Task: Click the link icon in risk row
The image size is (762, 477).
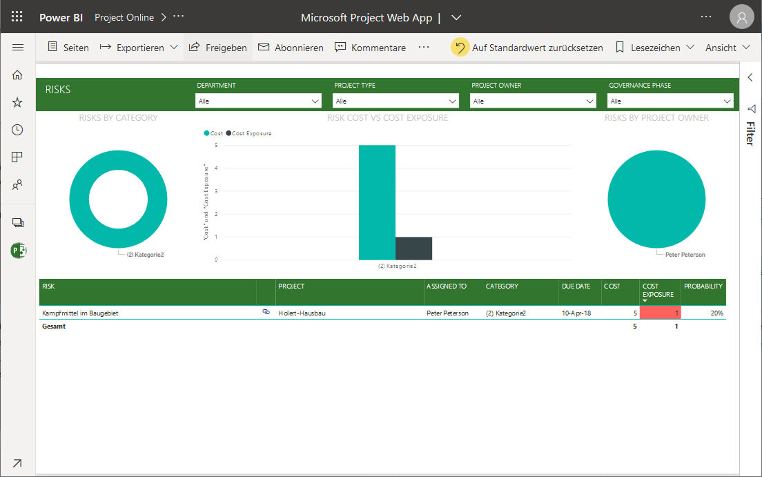Action: tap(266, 312)
